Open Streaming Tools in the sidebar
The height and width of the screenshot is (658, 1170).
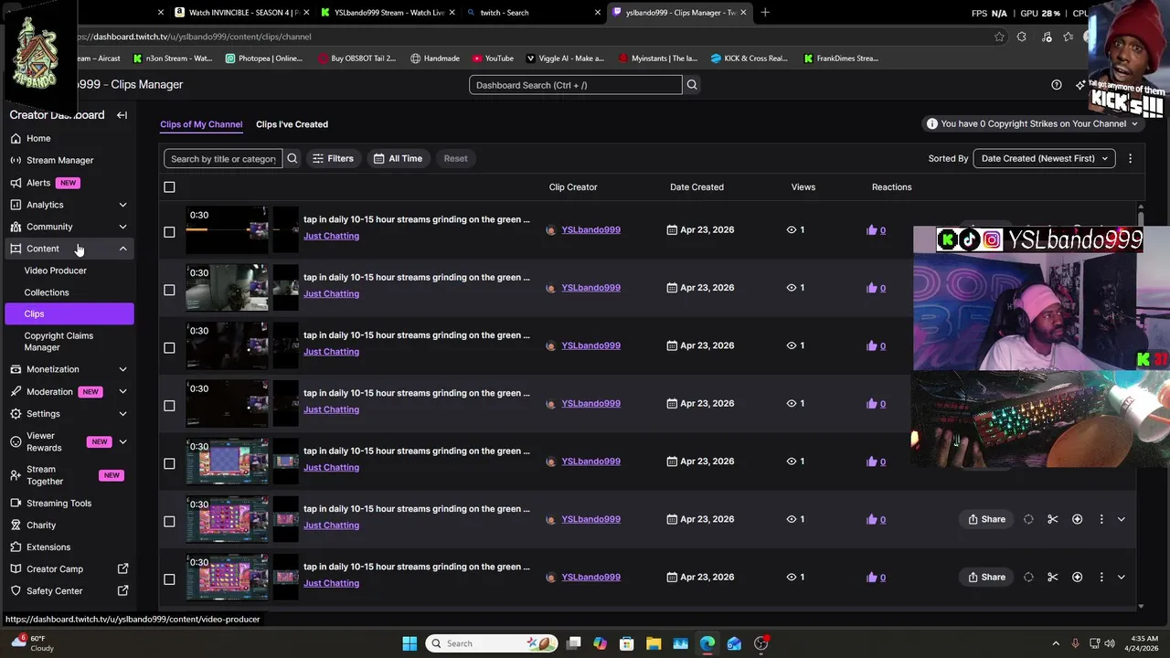click(x=58, y=504)
